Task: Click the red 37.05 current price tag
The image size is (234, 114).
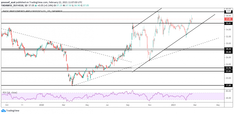Action: (x=229, y=19)
